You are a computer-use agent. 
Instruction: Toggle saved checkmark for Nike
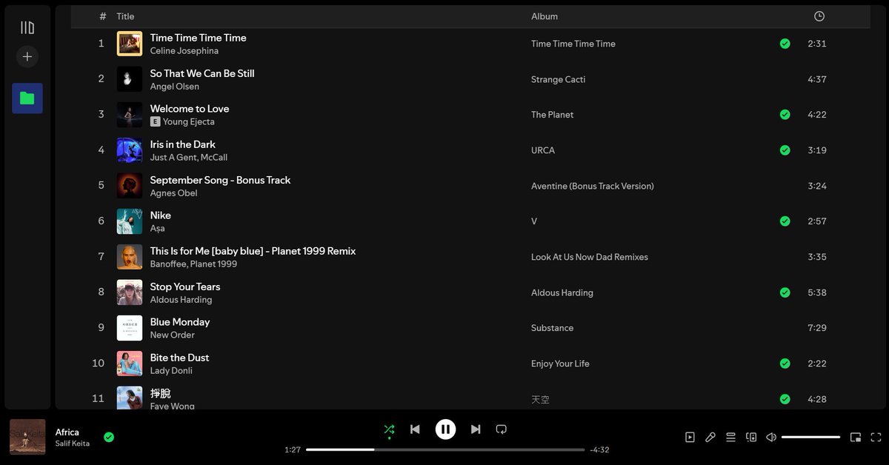[x=785, y=221]
